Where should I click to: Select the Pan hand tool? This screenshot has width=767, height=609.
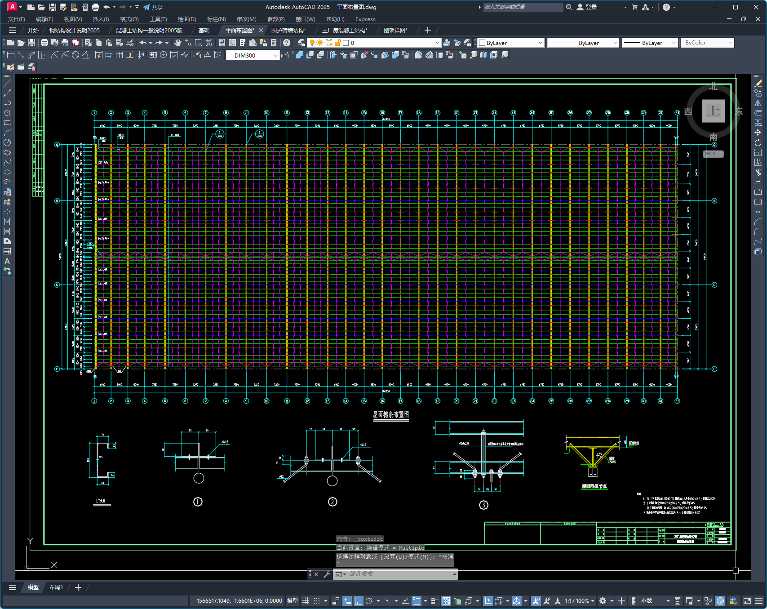coord(178,43)
